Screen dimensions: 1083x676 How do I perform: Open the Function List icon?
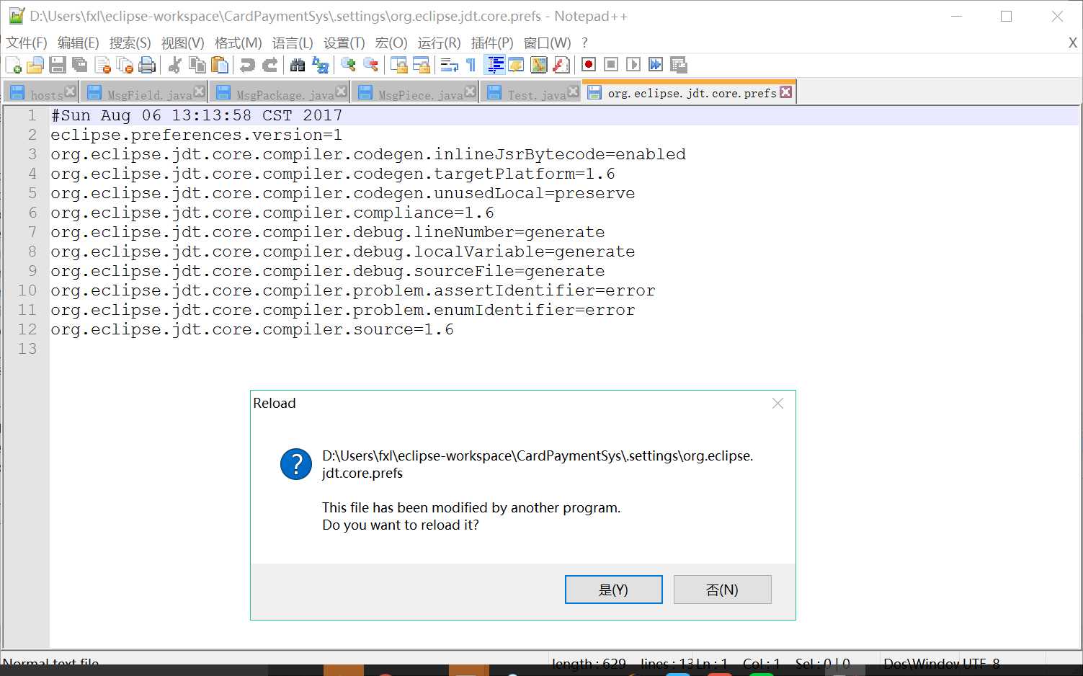(561, 65)
